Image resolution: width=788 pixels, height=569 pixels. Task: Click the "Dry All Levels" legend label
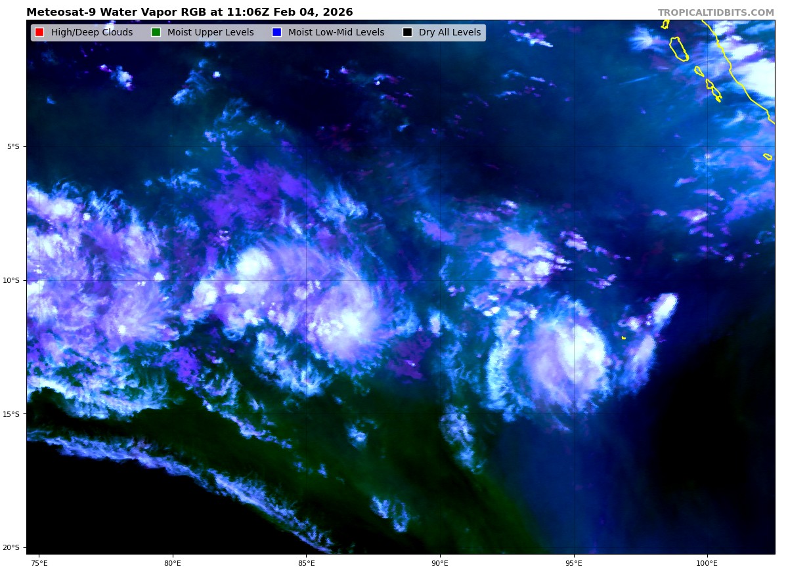[450, 33]
